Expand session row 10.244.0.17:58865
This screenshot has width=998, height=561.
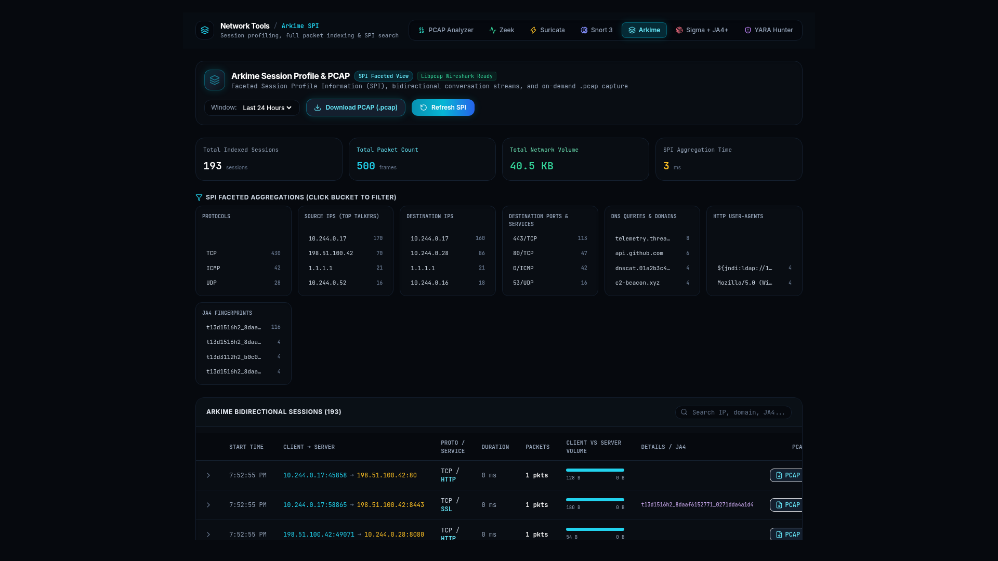point(208,505)
